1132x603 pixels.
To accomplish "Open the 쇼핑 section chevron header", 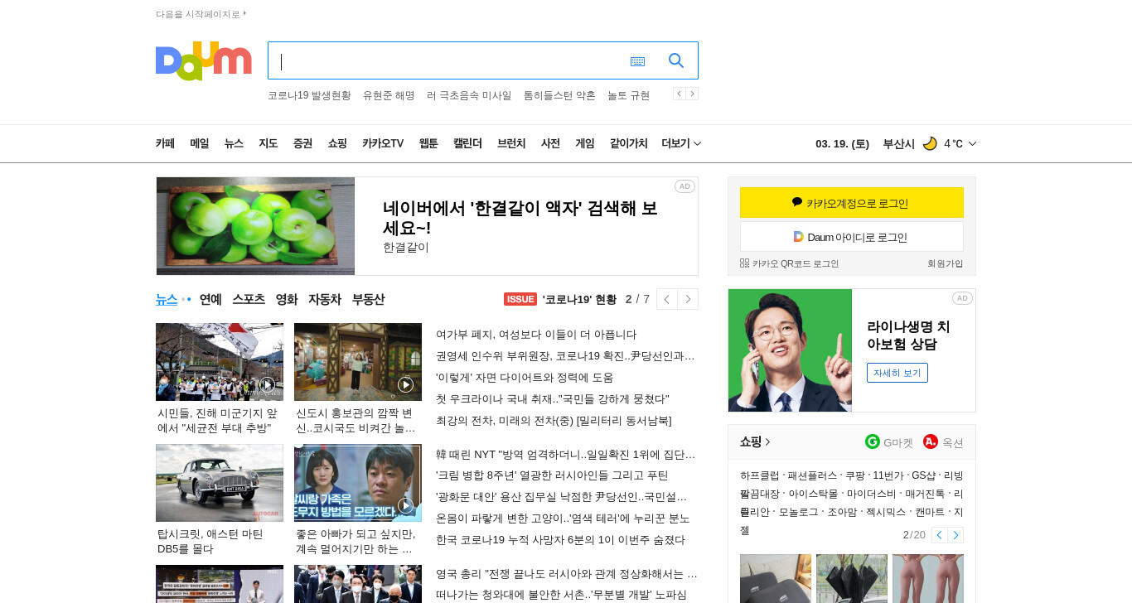I will point(755,442).
